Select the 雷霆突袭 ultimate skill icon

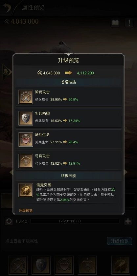coord(26,190)
